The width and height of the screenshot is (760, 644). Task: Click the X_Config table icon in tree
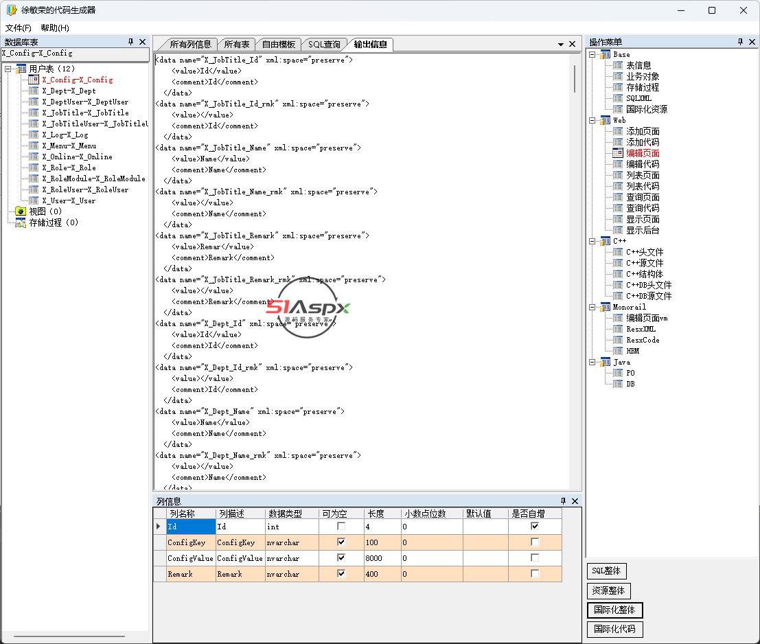point(34,80)
